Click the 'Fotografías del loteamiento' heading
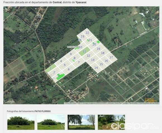162x133 pixels. [x=29, y=111]
